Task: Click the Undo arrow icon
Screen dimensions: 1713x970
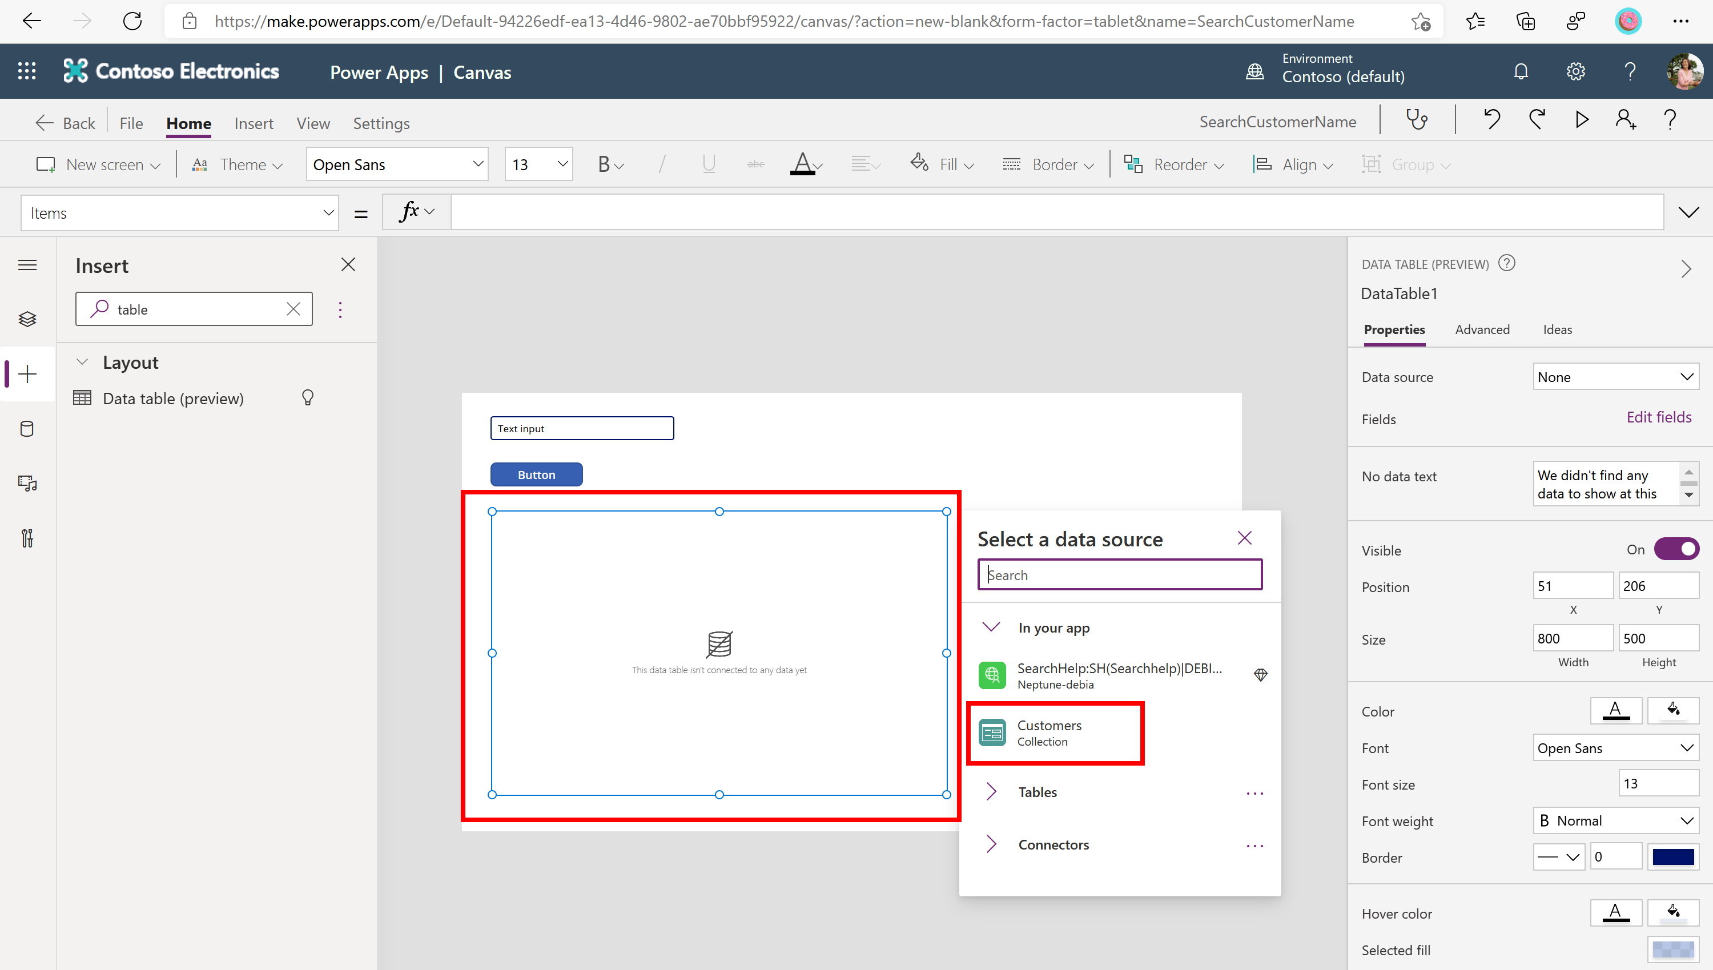Action: 1492,120
